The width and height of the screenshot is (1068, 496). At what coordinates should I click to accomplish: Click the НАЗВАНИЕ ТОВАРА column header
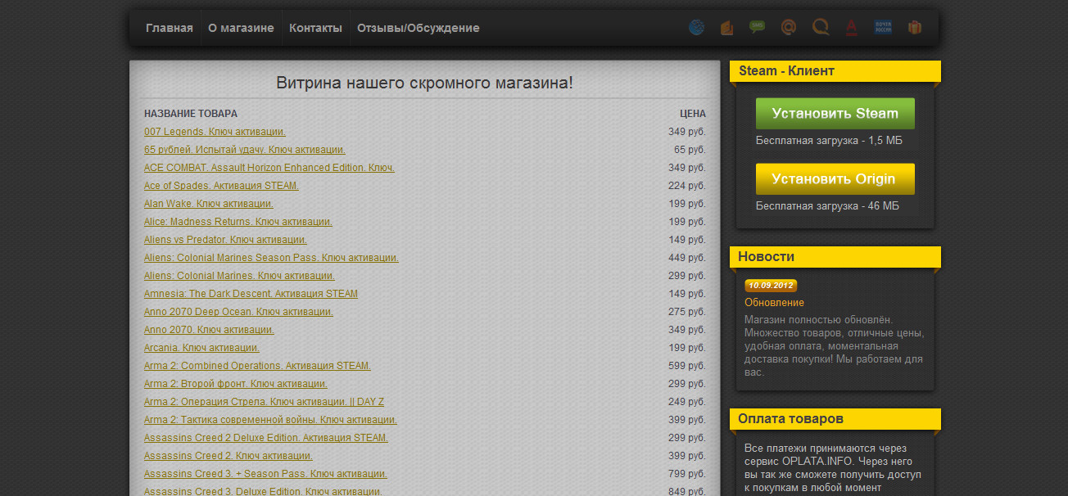click(191, 114)
